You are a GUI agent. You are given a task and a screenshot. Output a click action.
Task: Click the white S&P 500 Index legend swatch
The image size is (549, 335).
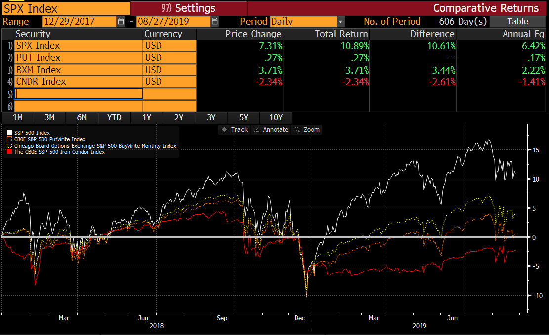pos(9,133)
